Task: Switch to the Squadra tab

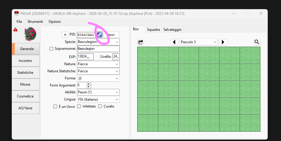Action: coord(153,29)
